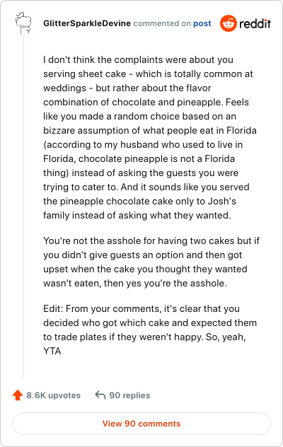Open the "90 replies" label

[x=129, y=395]
